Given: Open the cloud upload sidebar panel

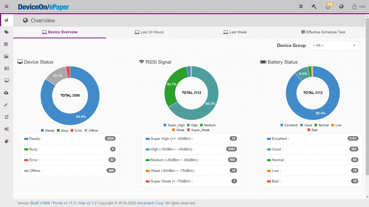Looking at the screenshot, I should click(6, 92).
